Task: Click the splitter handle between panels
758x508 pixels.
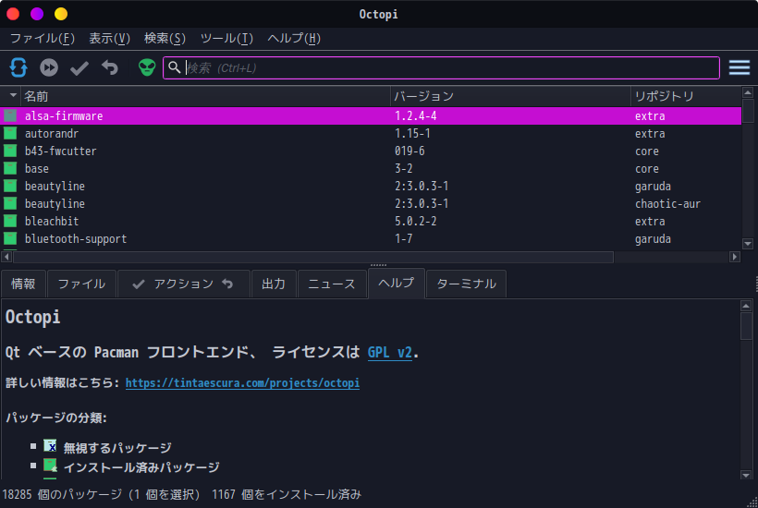Action: click(378, 265)
